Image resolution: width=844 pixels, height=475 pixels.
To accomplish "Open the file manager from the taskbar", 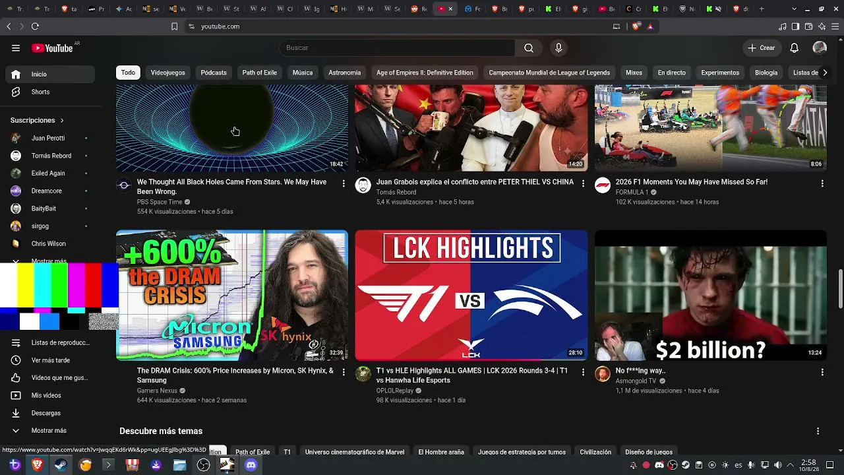I will tap(179, 465).
